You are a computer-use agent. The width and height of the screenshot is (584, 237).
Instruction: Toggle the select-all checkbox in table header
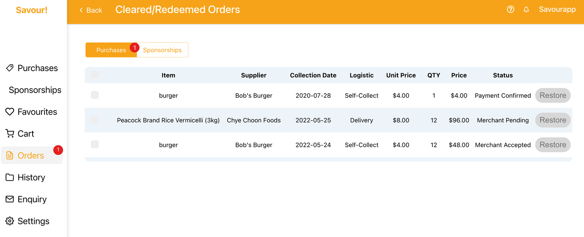click(x=95, y=75)
